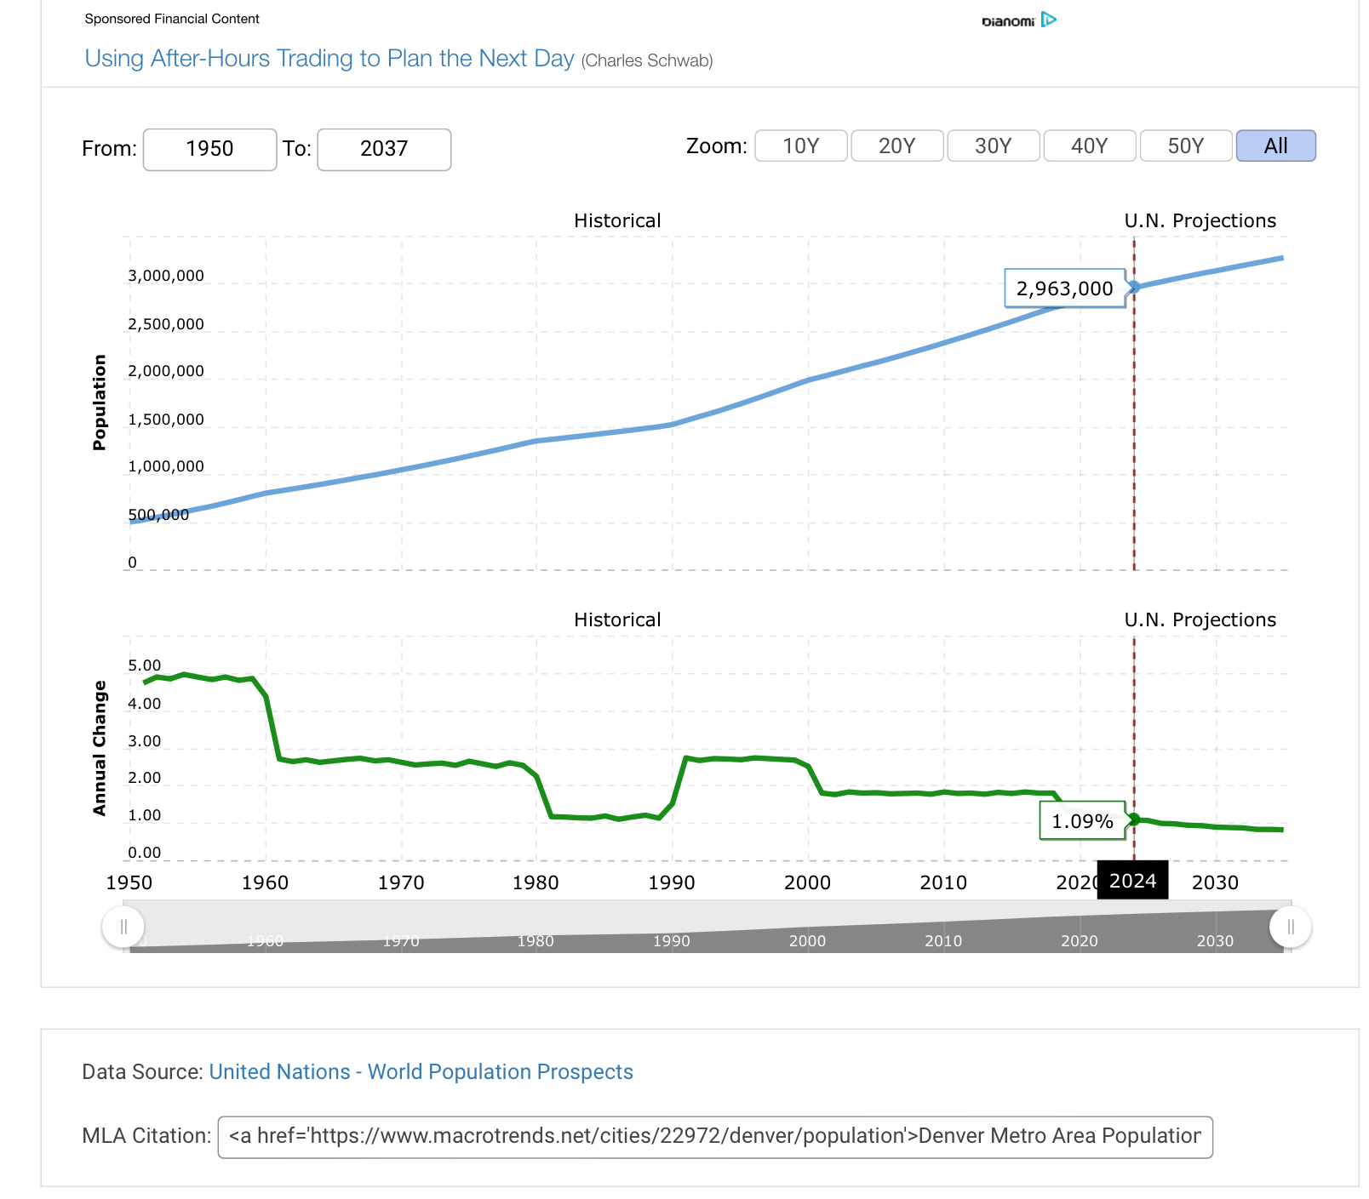Click the 1.09% annual change tooltip
This screenshot has height=1199, width=1369.
point(1082,821)
